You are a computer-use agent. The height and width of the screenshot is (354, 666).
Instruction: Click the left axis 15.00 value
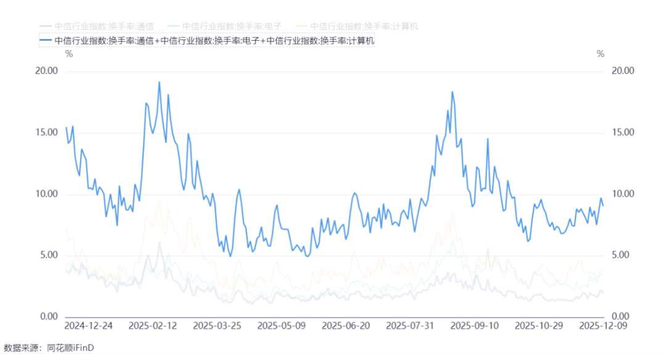pos(46,133)
